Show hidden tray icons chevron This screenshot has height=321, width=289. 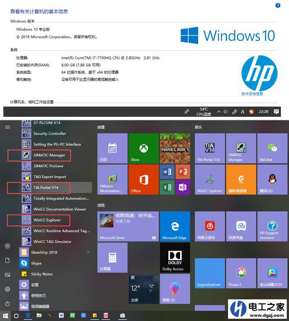click(219, 112)
